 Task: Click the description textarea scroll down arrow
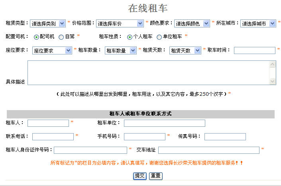point(273,81)
